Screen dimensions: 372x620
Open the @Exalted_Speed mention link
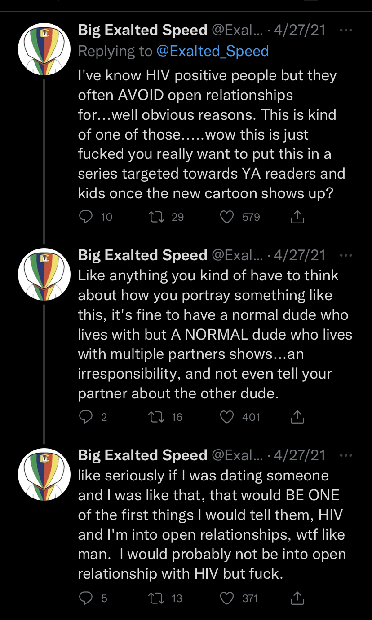213,51
